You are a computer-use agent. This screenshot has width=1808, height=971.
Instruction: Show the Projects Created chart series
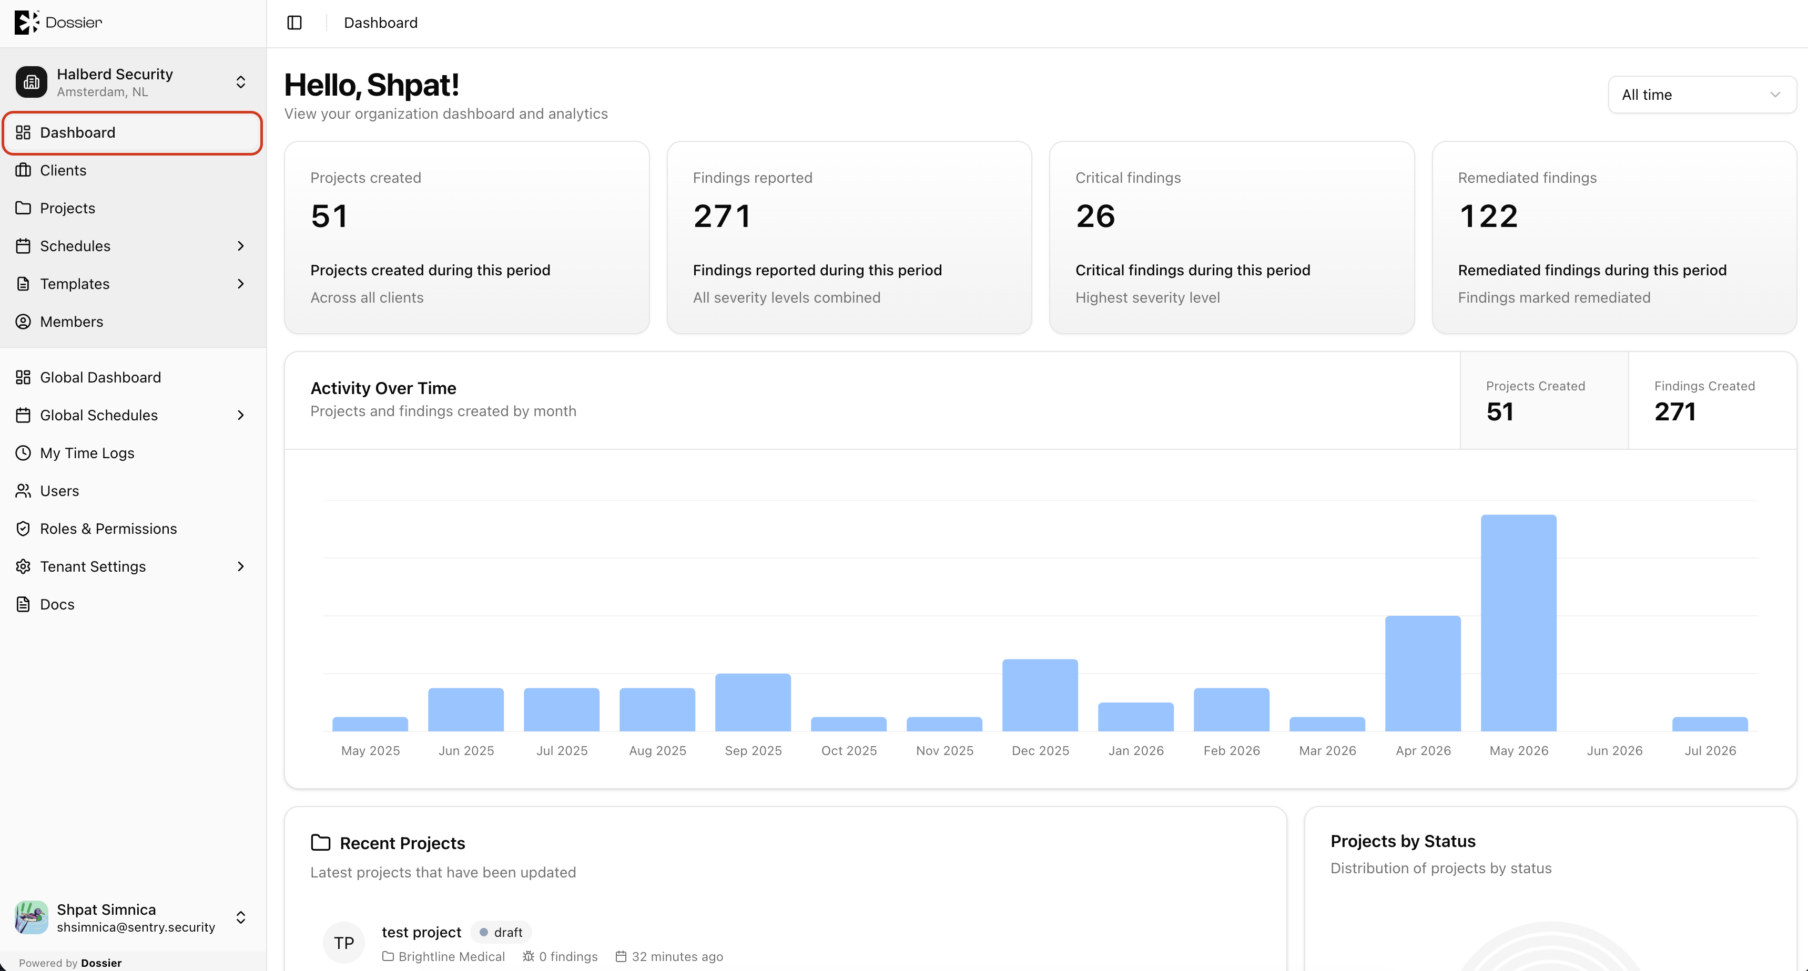click(1544, 400)
